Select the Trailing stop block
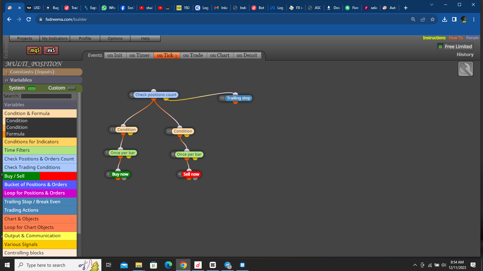Image resolution: width=483 pixels, height=271 pixels. [x=238, y=98]
